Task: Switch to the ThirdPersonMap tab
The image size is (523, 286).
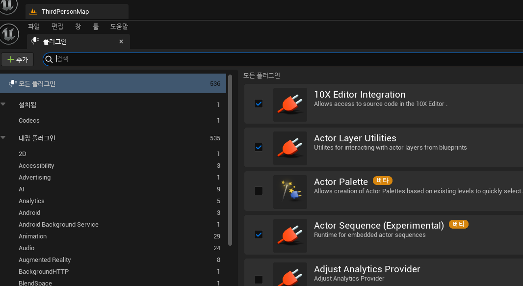Action: tap(77, 12)
